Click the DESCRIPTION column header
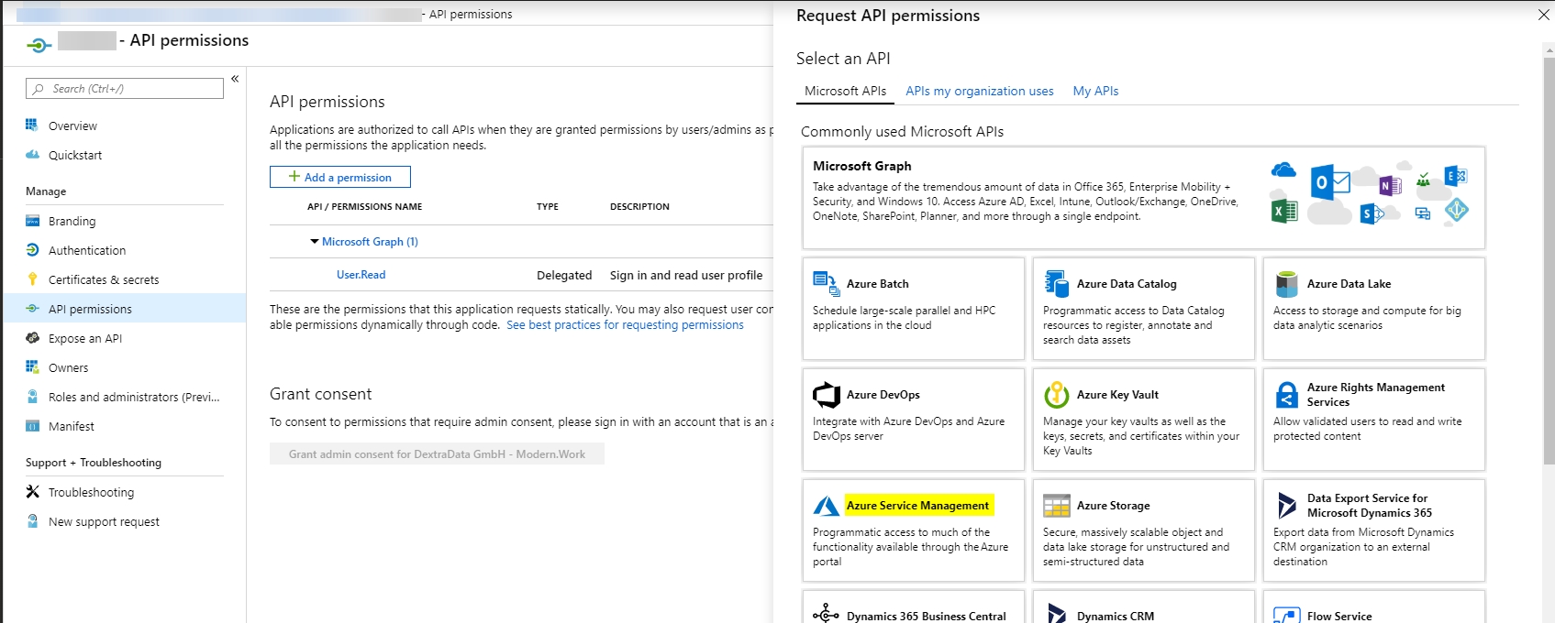The image size is (1555, 623). click(x=639, y=207)
